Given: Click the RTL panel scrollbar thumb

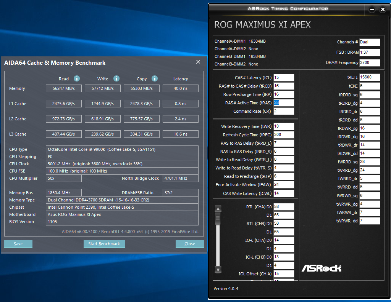Looking at the screenshot, I should (218, 219).
